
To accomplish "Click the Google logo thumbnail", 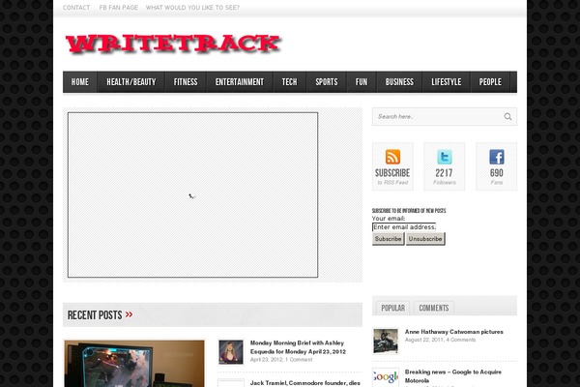I will (x=386, y=377).
